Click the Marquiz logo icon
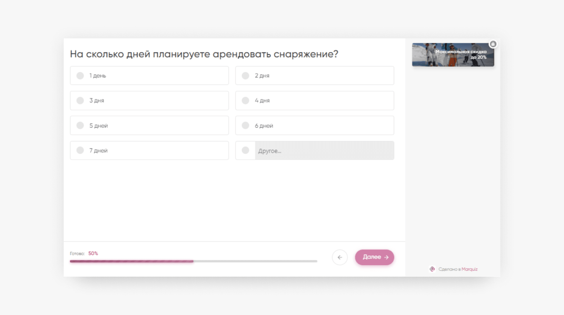The height and width of the screenshot is (315, 564). coord(432,269)
